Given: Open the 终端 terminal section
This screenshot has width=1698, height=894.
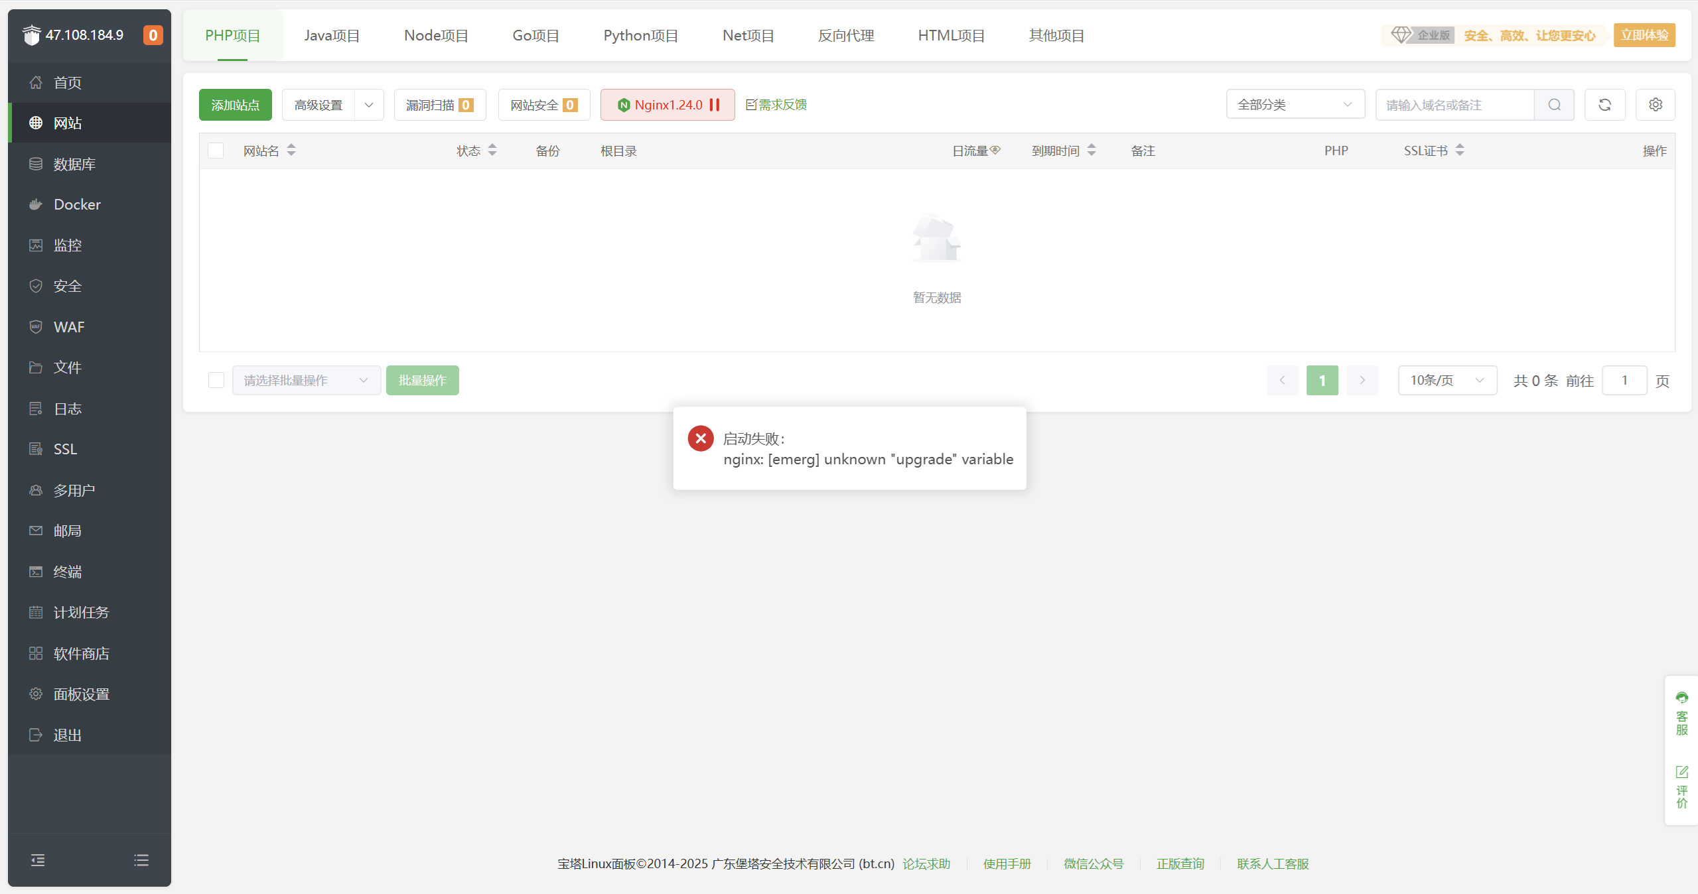Looking at the screenshot, I should (90, 572).
